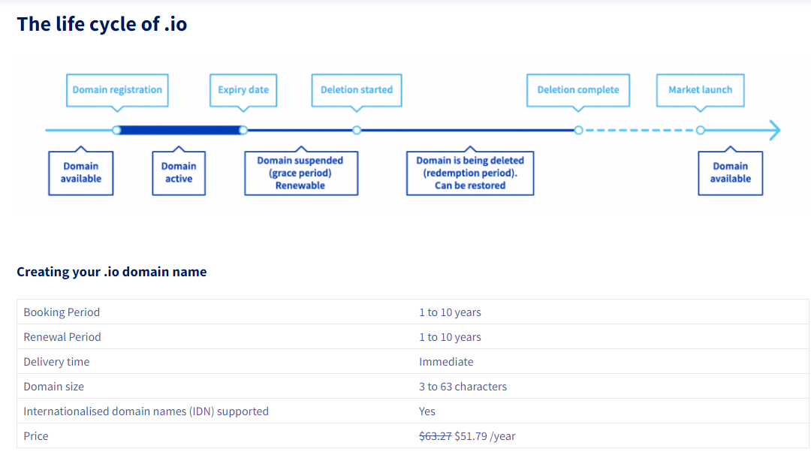This screenshot has width=811, height=470.
Task: Click the Booking Period table row
Action: (x=413, y=312)
